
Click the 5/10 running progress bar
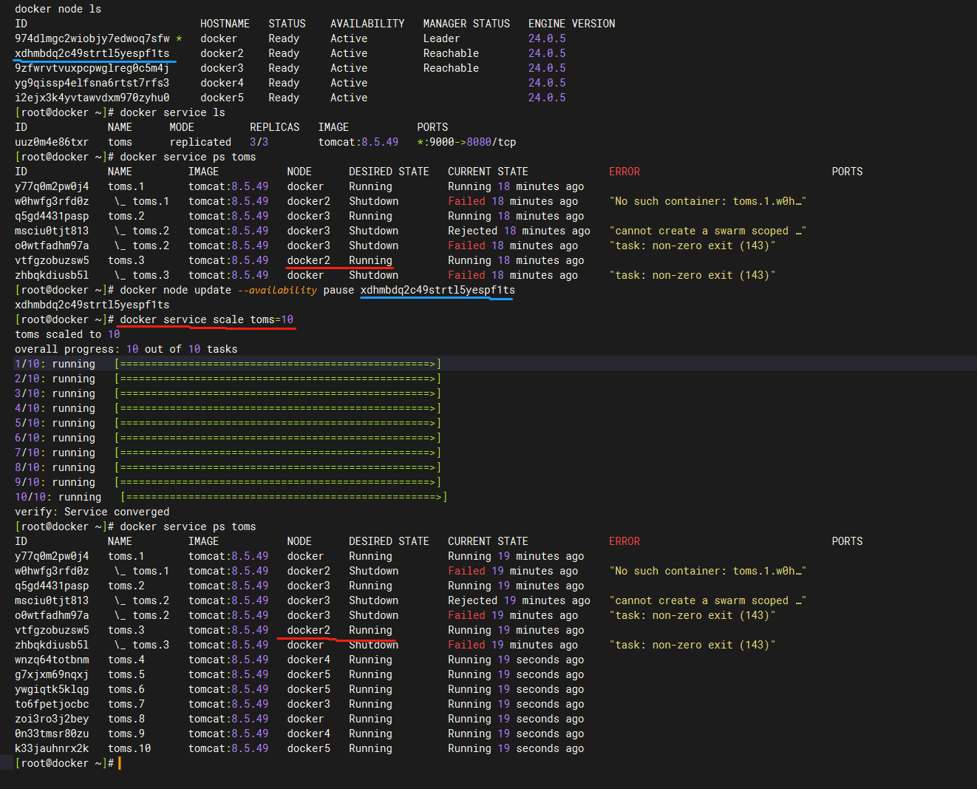coord(278,423)
